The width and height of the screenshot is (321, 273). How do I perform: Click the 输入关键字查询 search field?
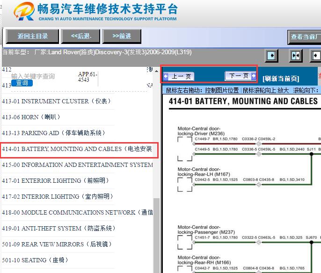tap(33, 76)
